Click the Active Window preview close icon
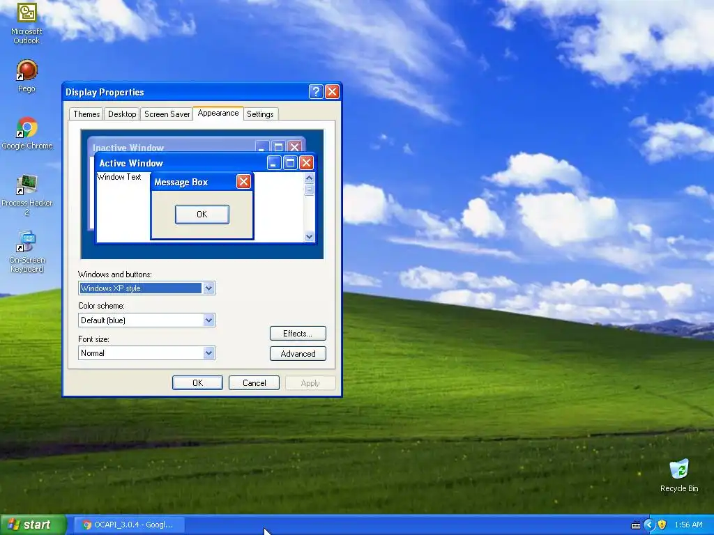 tap(307, 163)
